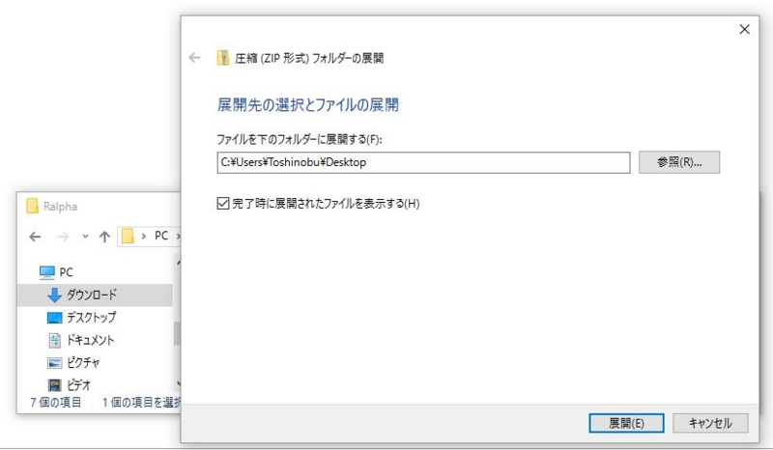Image resolution: width=773 pixels, height=450 pixels.
Task: Click the ファイルを下のフォルダーに展開する(F) label
Action: [x=300, y=139]
